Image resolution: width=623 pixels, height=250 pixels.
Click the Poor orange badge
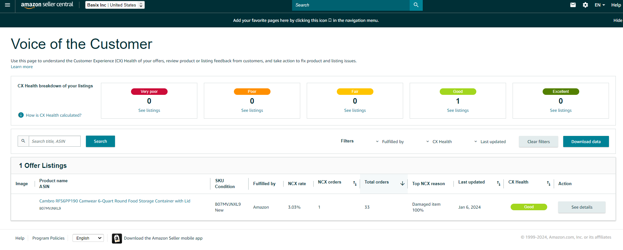252,92
